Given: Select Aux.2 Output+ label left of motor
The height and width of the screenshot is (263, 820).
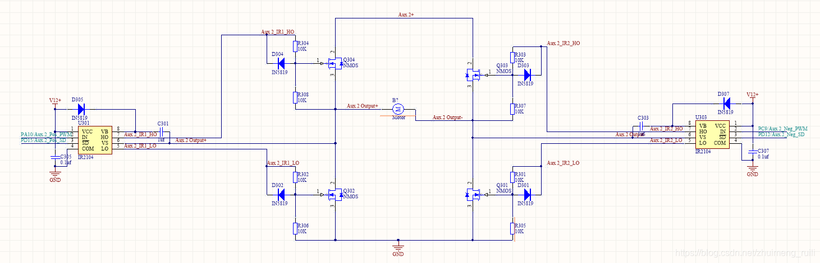Looking at the screenshot, I should tap(363, 106).
